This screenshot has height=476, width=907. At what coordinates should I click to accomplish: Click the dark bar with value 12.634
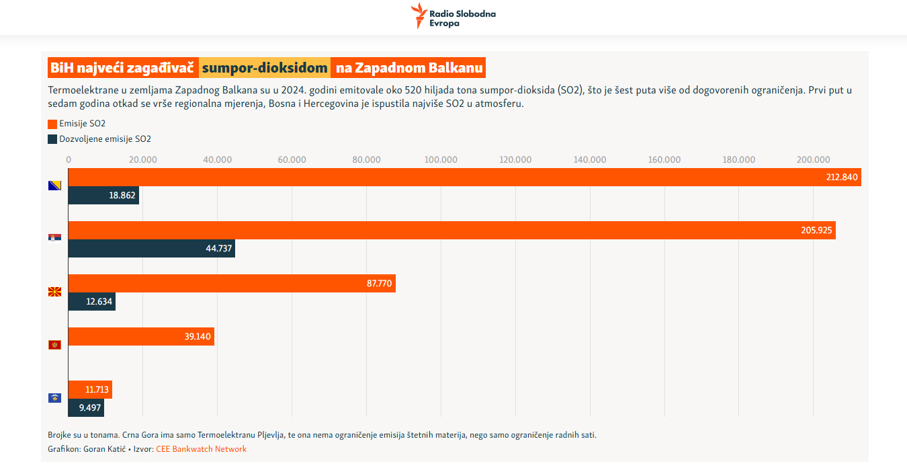click(91, 302)
